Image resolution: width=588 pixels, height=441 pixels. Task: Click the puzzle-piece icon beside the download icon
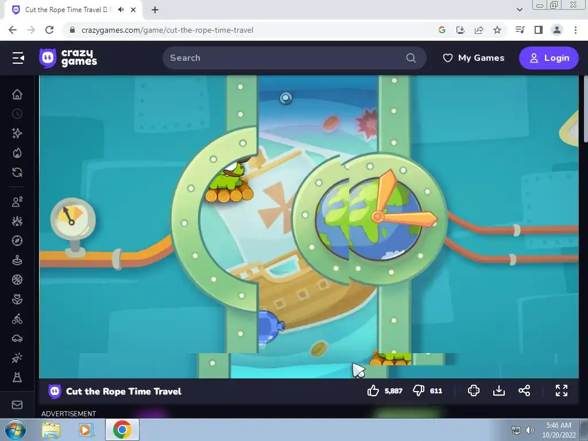tap(474, 390)
